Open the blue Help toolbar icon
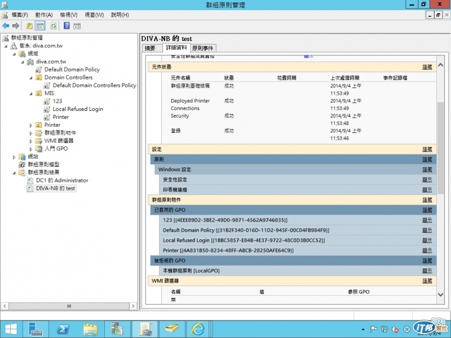The width and height of the screenshot is (451, 338). (67, 26)
